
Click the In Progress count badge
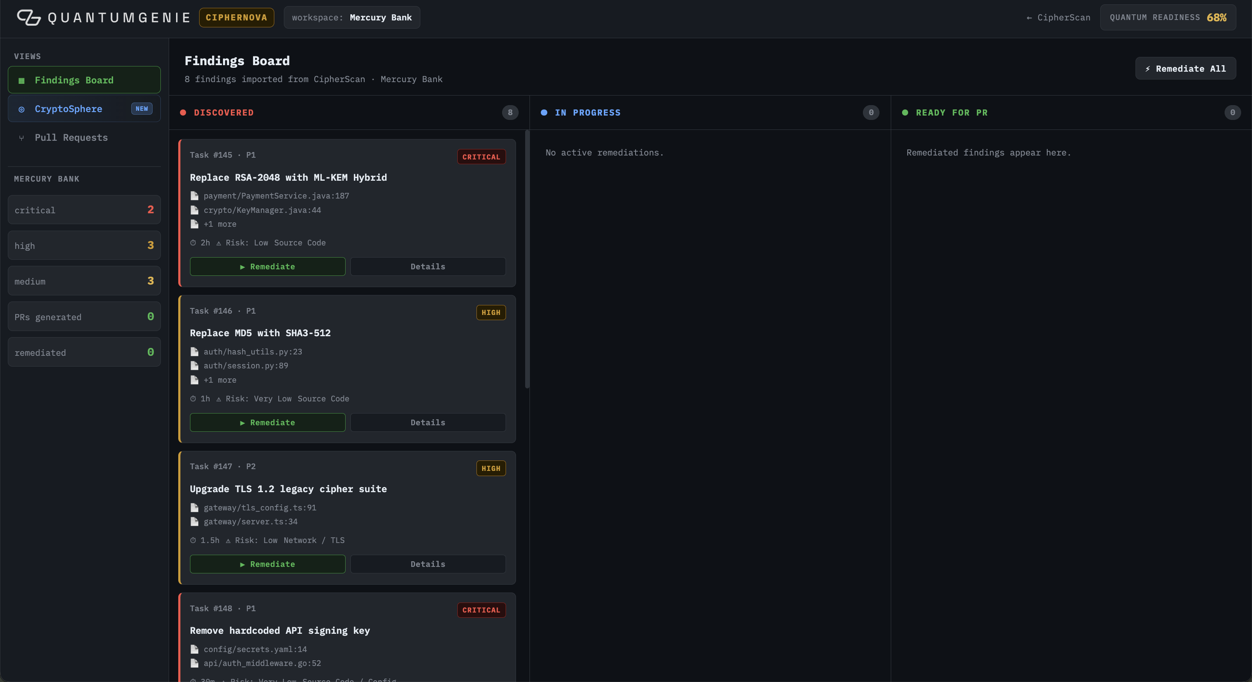pyautogui.click(x=871, y=113)
